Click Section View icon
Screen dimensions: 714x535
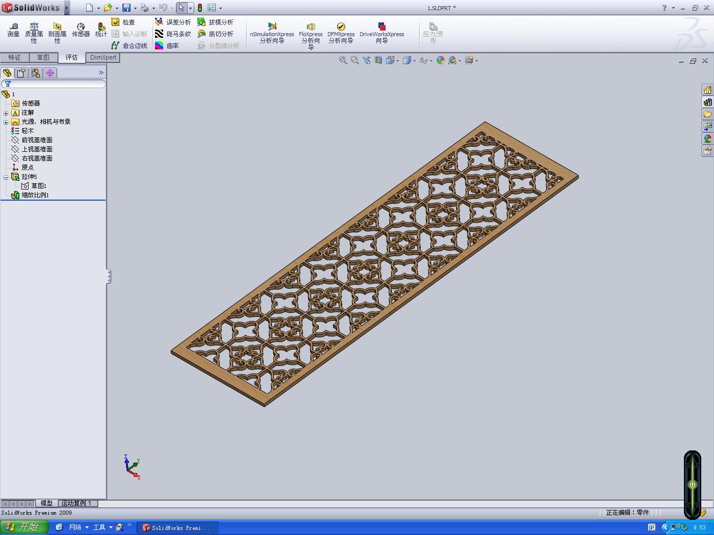[x=378, y=60]
